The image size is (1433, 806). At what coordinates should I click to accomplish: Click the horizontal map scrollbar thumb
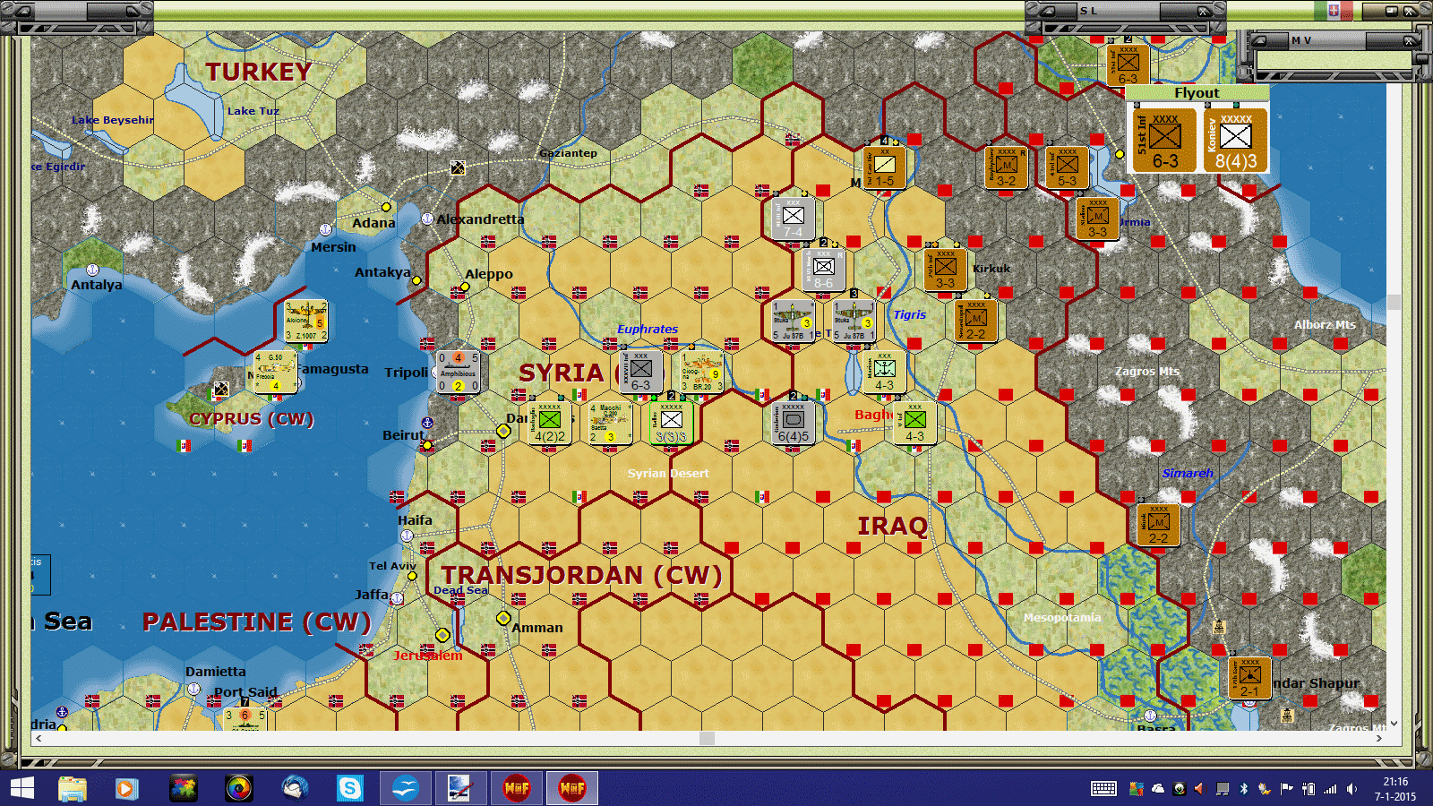coord(707,738)
